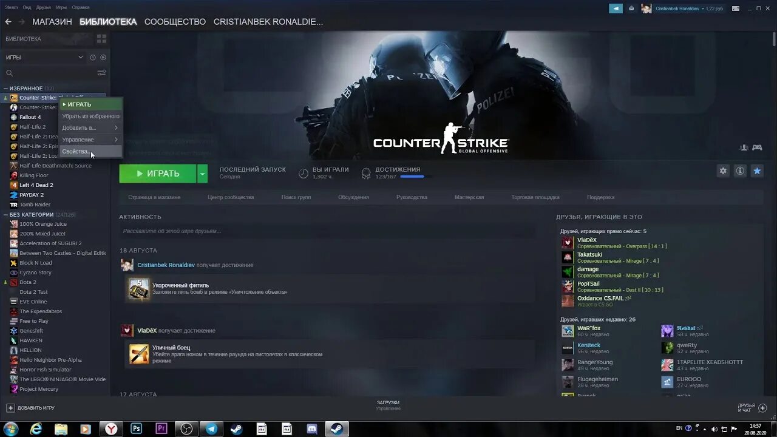The width and height of the screenshot is (777, 437).
Task: Click the achievements progress bar
Action: [x=416, y=177]
